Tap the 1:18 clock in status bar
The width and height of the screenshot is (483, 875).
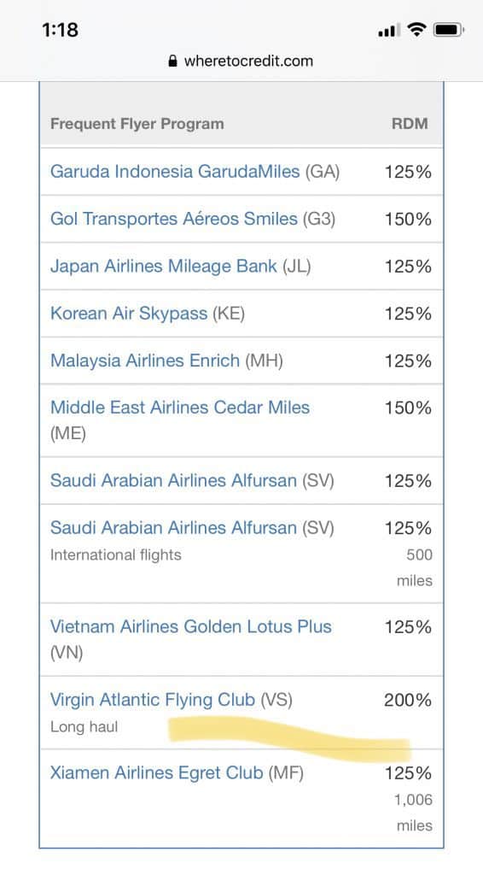click(61, 30)
